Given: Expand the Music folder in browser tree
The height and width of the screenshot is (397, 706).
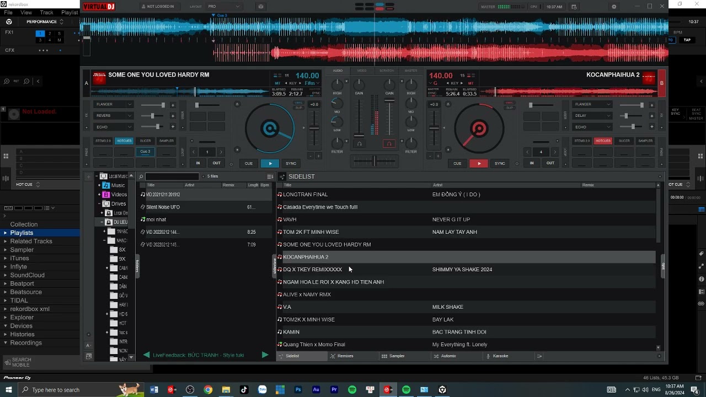Looking at the screenshot, I should [99, 185].
